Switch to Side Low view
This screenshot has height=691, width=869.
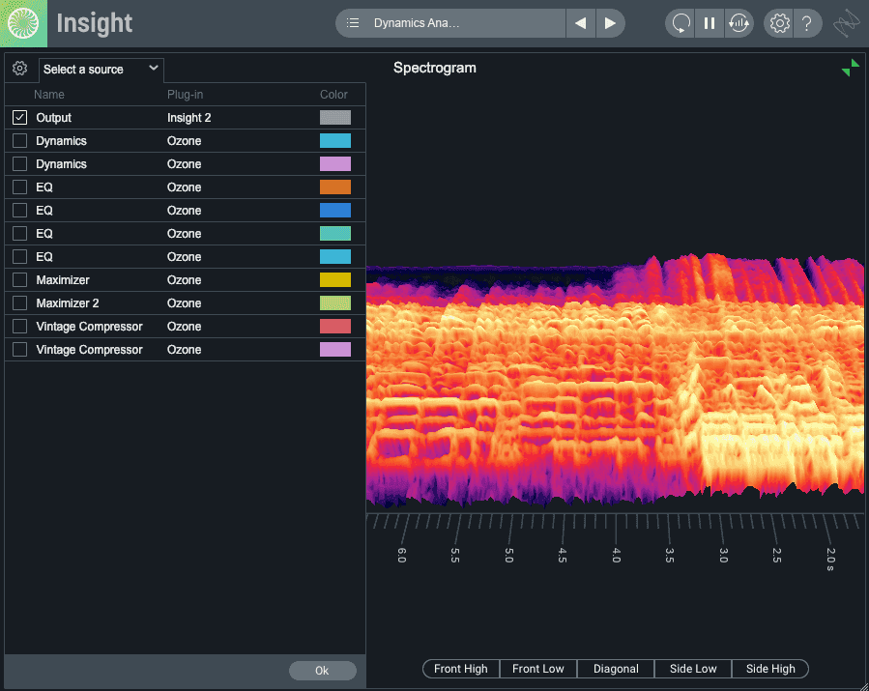click(x=693, y=669)
